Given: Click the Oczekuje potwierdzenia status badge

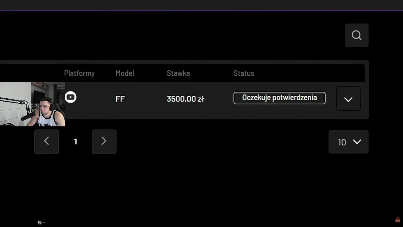Looking at the screenshot, I should [x=279, y=98].
